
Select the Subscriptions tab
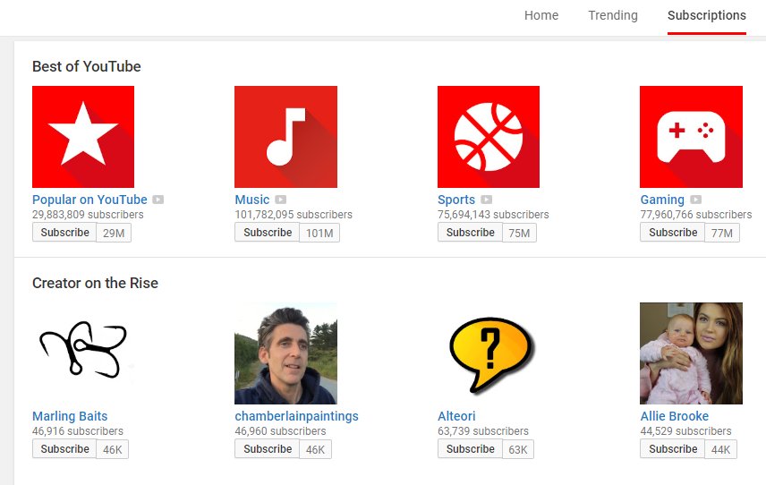(x=707, y=15)
